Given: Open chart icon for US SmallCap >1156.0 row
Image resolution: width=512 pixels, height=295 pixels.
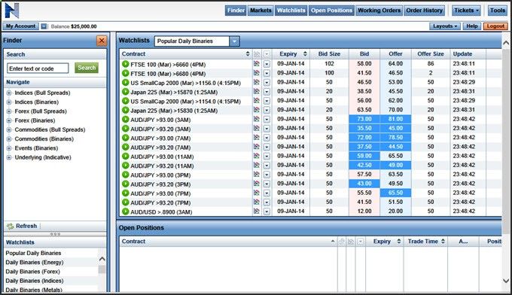Looking at the screenshot, I should point(257,82).
